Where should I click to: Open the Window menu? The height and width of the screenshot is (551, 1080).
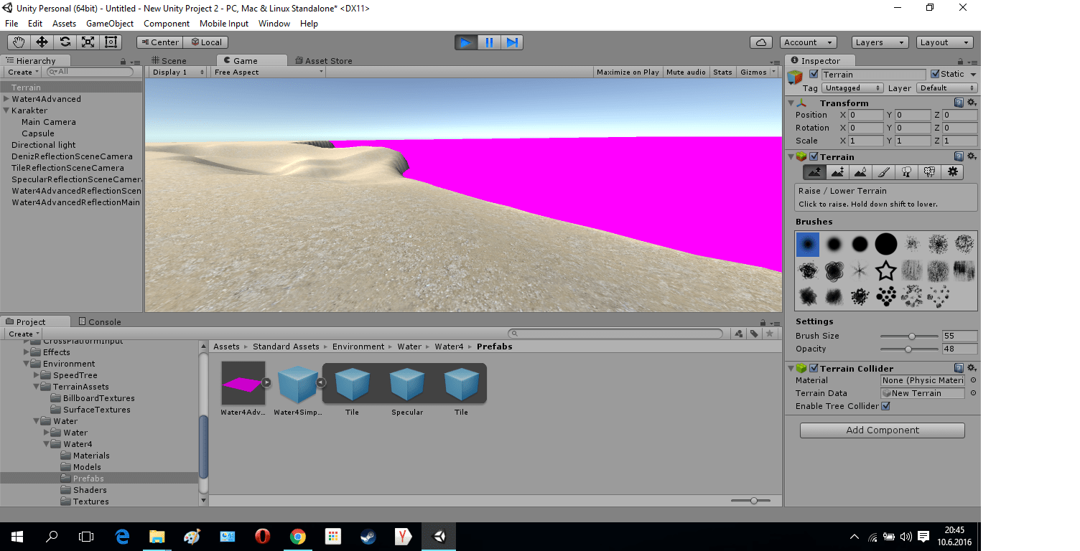click(x=274, y=23)
